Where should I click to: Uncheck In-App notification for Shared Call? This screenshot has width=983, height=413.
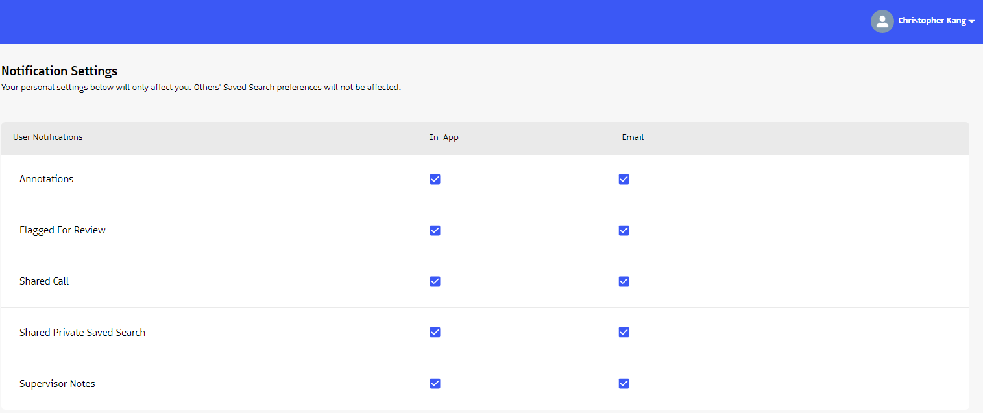click(435, 281)
